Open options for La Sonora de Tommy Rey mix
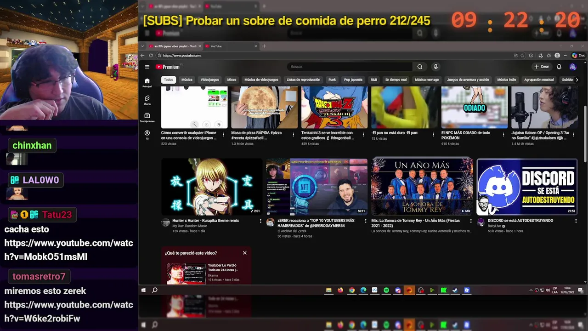 (x=471, y=221)
